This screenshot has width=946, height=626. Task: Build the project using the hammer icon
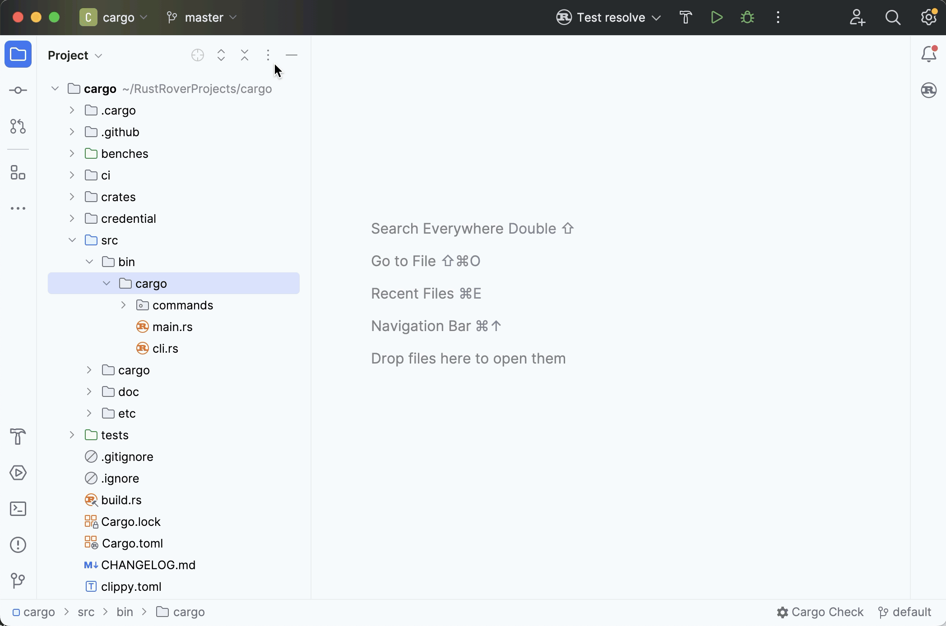pos(686,17)
